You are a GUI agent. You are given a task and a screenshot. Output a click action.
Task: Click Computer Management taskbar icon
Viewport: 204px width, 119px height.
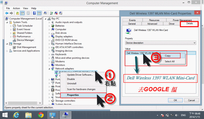[x=66, y=115]
